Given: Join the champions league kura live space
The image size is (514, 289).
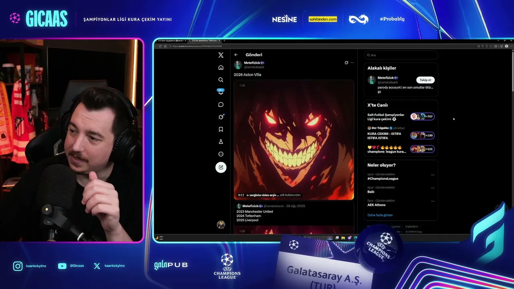Looking at the screenshot, I should pos(387,149).
